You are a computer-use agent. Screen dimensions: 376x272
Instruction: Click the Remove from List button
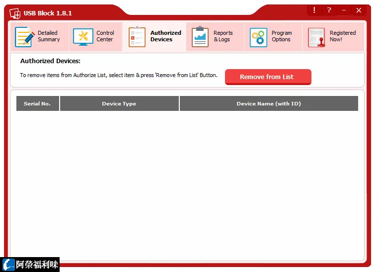(x=268, y=77)
